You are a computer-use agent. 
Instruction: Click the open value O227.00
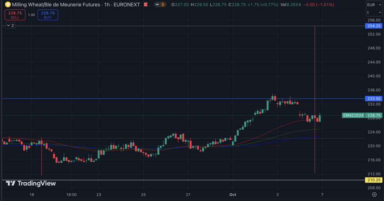[x=180, y=5]
